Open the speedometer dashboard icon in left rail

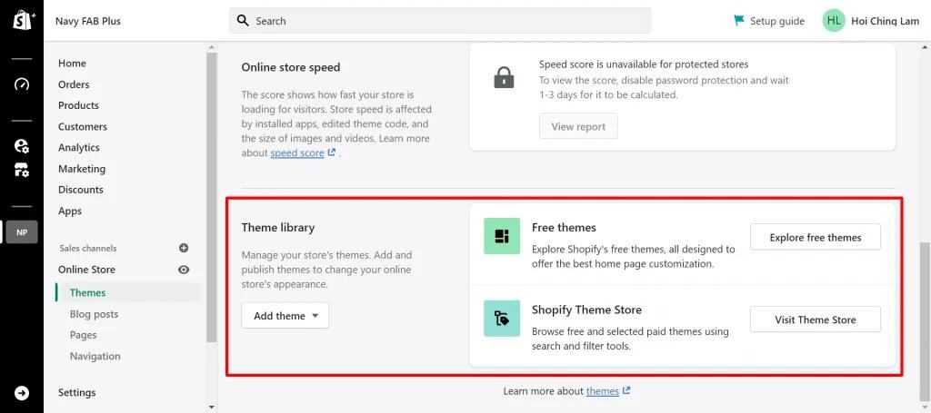tap(22, 84)
